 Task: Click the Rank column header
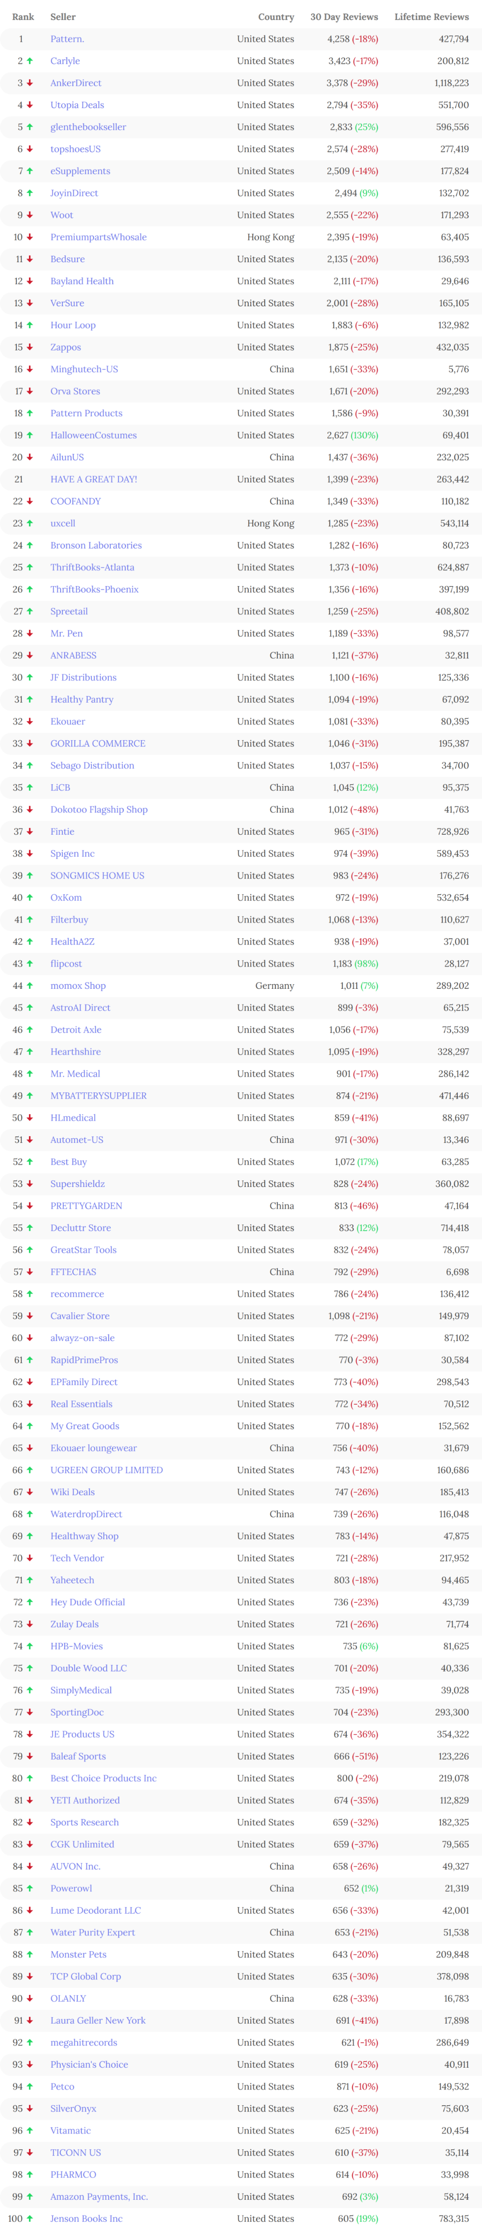(24, 17)
